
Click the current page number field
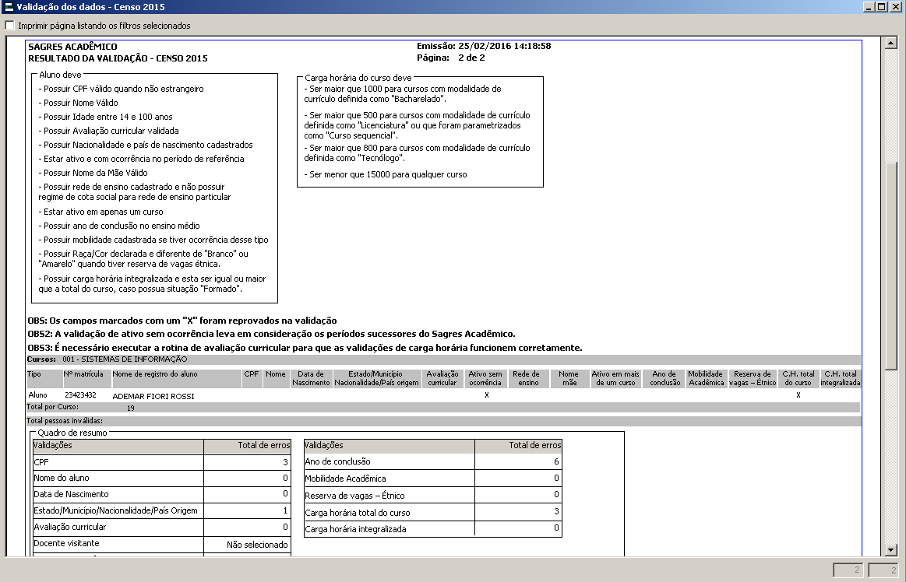848,570
